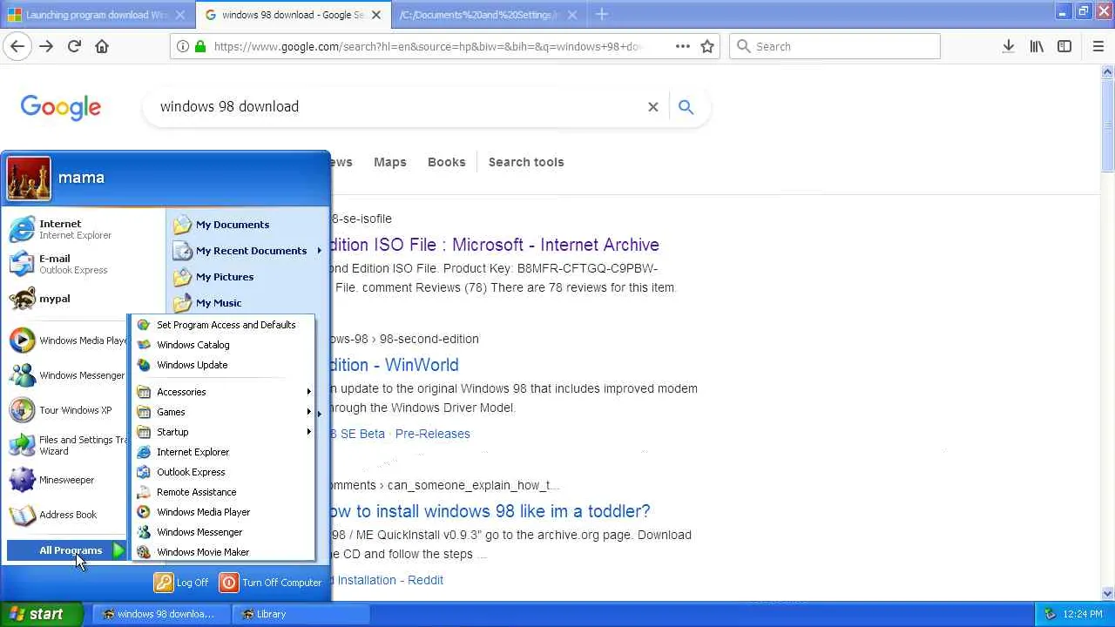Close the windows 98 download Google tab
The height and width of the screenshot is (627, 1115).
(x=376, y=15)
